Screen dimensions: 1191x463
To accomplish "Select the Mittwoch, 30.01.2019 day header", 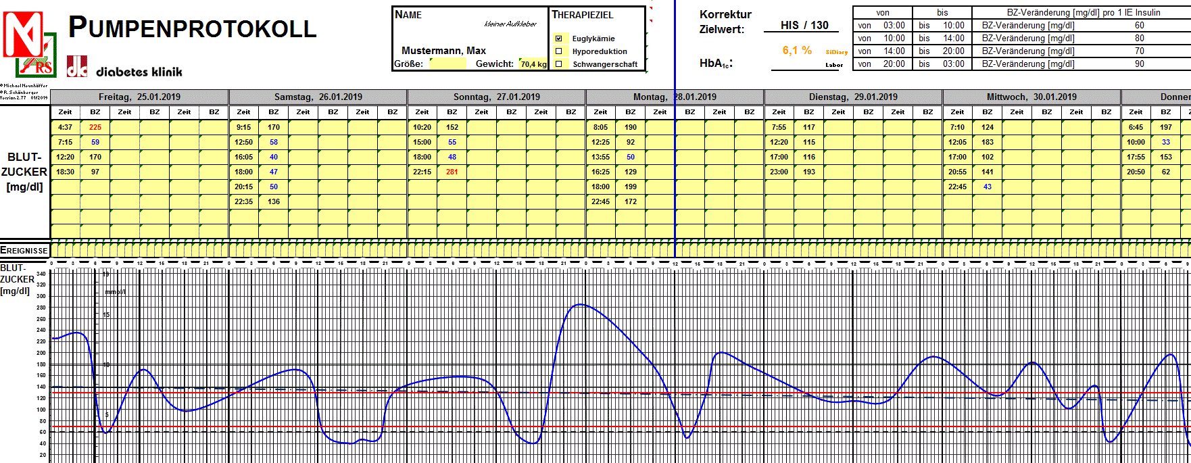I will point(1031,97).
